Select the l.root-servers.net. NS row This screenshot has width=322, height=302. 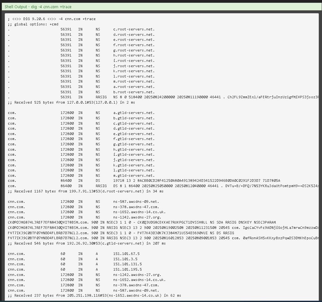coord(81,76)
